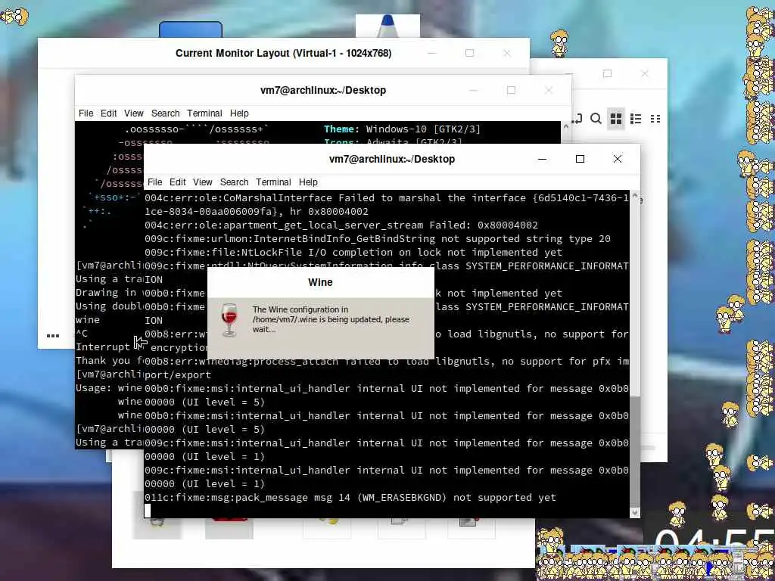Toggle path entry icon in file manager
The height and width of the screenshot is (581, 775).
(577, 119)
